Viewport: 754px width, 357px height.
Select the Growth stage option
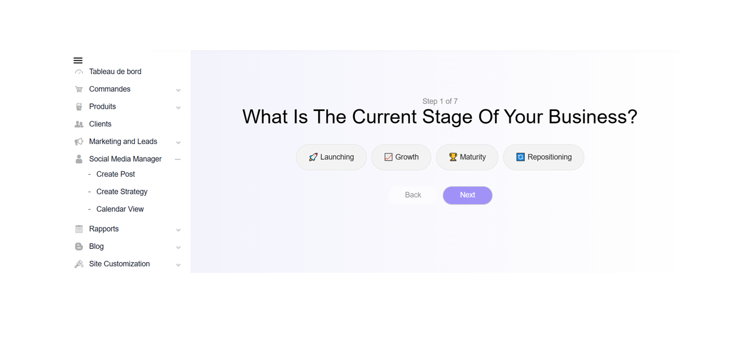click(x=401, y=157)
